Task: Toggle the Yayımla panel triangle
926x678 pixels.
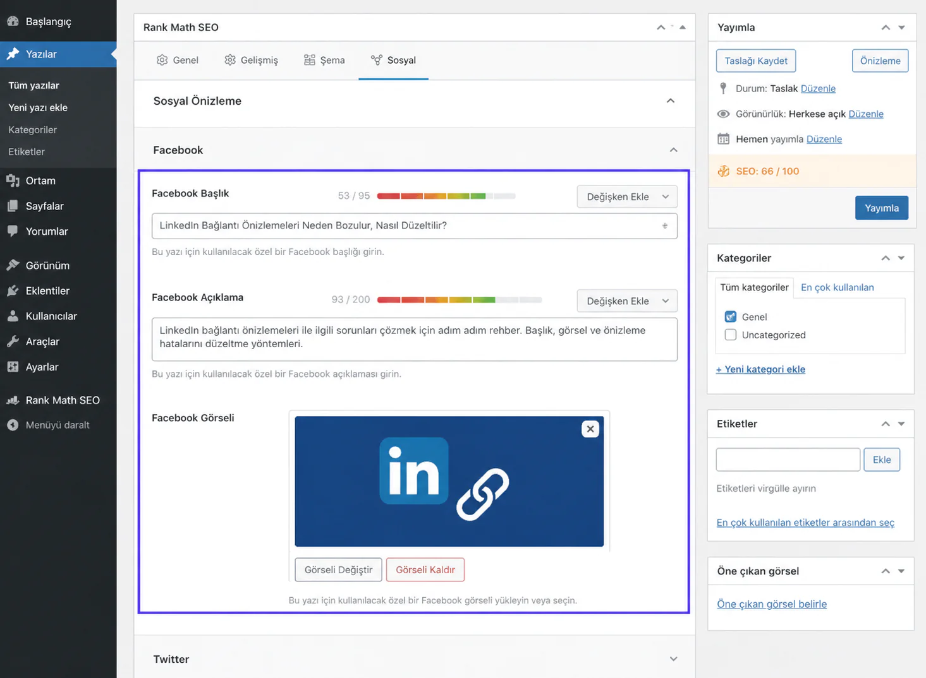Action: click(x=901, y=27)
